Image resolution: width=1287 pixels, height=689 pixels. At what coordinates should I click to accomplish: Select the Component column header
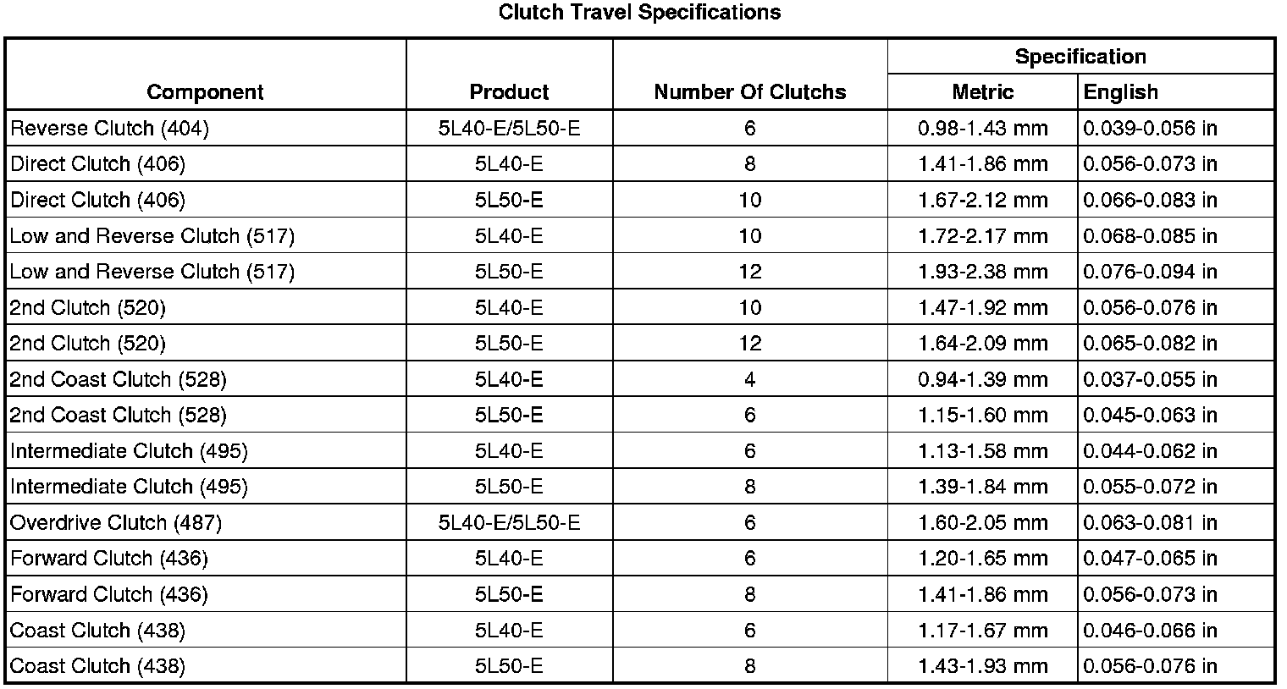205,92
